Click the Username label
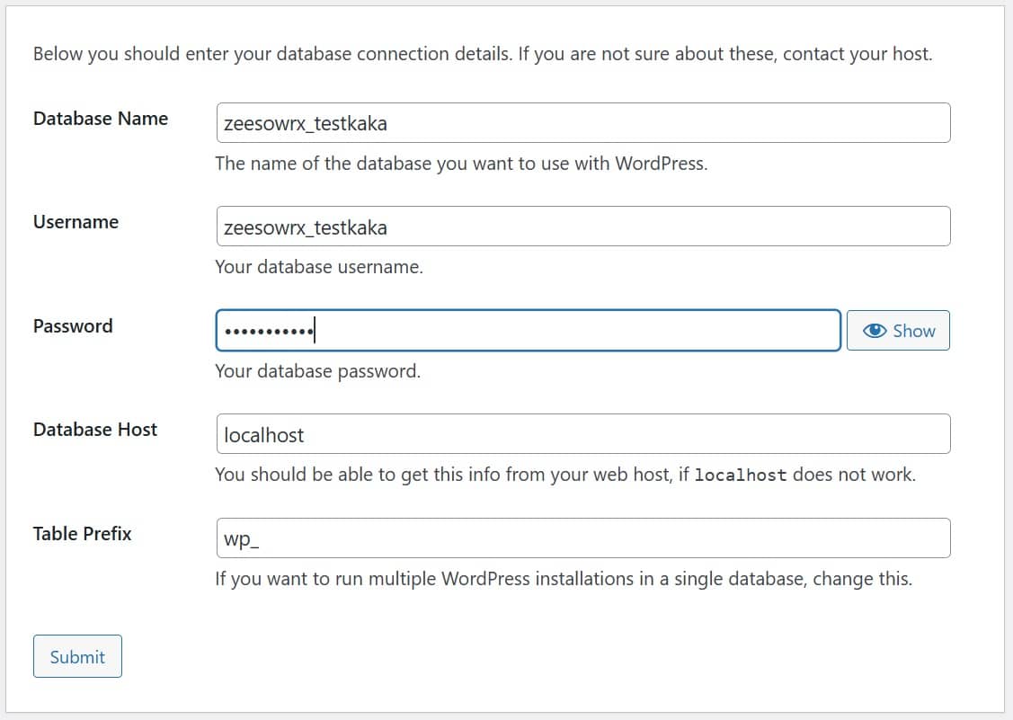This screenshot has width=1013, height=720. [76, 222]
